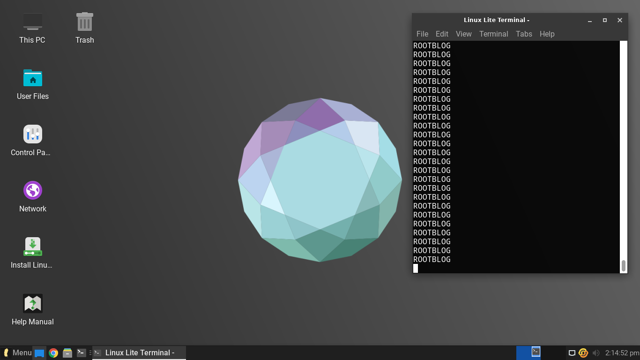Open the file manager taskbar icon
Viewport: 640px width, 360px height.
(67, 352)
